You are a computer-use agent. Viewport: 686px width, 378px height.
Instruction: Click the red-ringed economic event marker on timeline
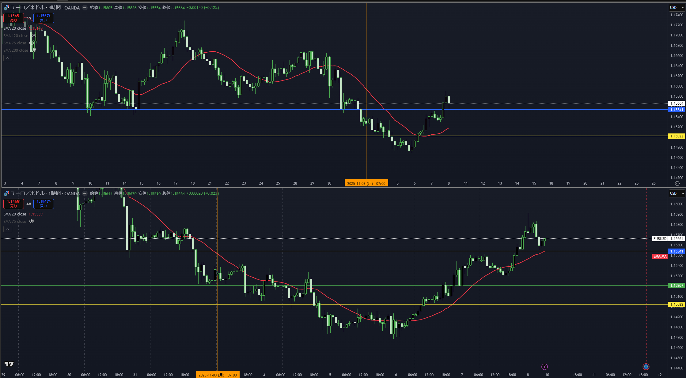coord(646,367)
